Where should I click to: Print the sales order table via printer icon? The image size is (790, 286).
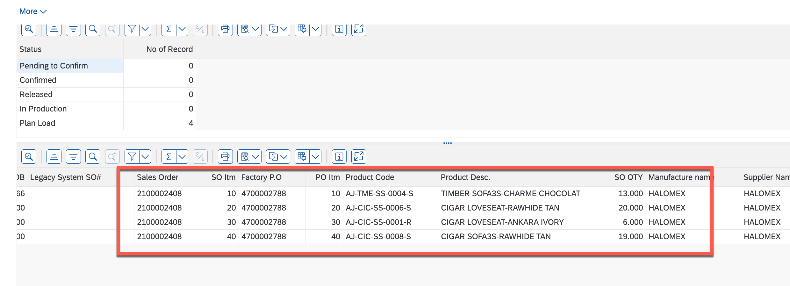point(225,157)
